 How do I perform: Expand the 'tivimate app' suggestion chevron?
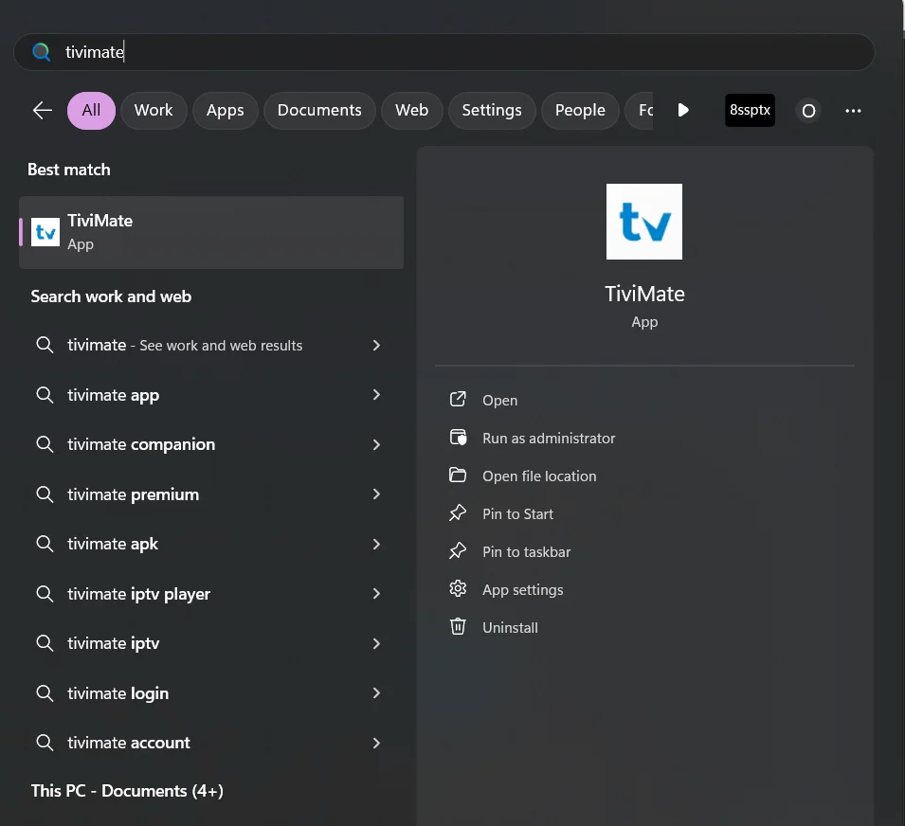point(376,395)
